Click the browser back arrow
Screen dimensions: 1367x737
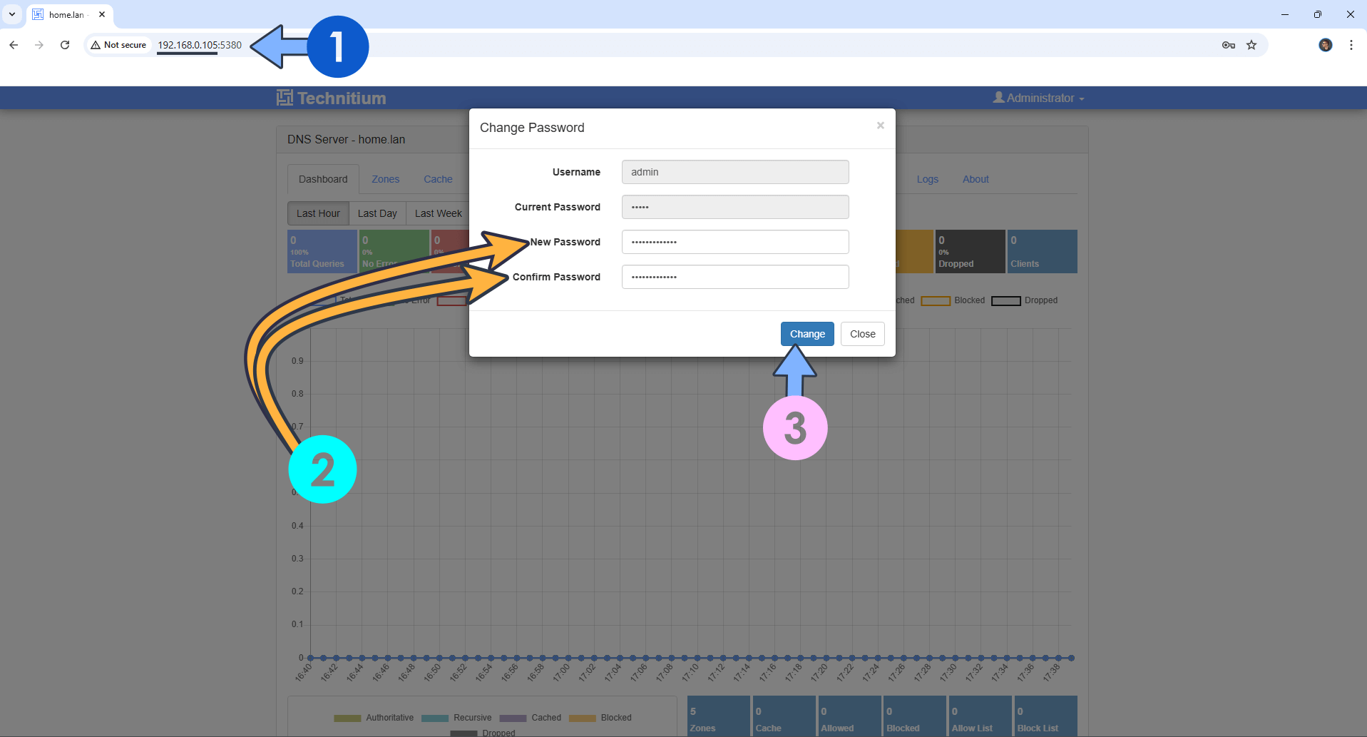click(14, 45)
